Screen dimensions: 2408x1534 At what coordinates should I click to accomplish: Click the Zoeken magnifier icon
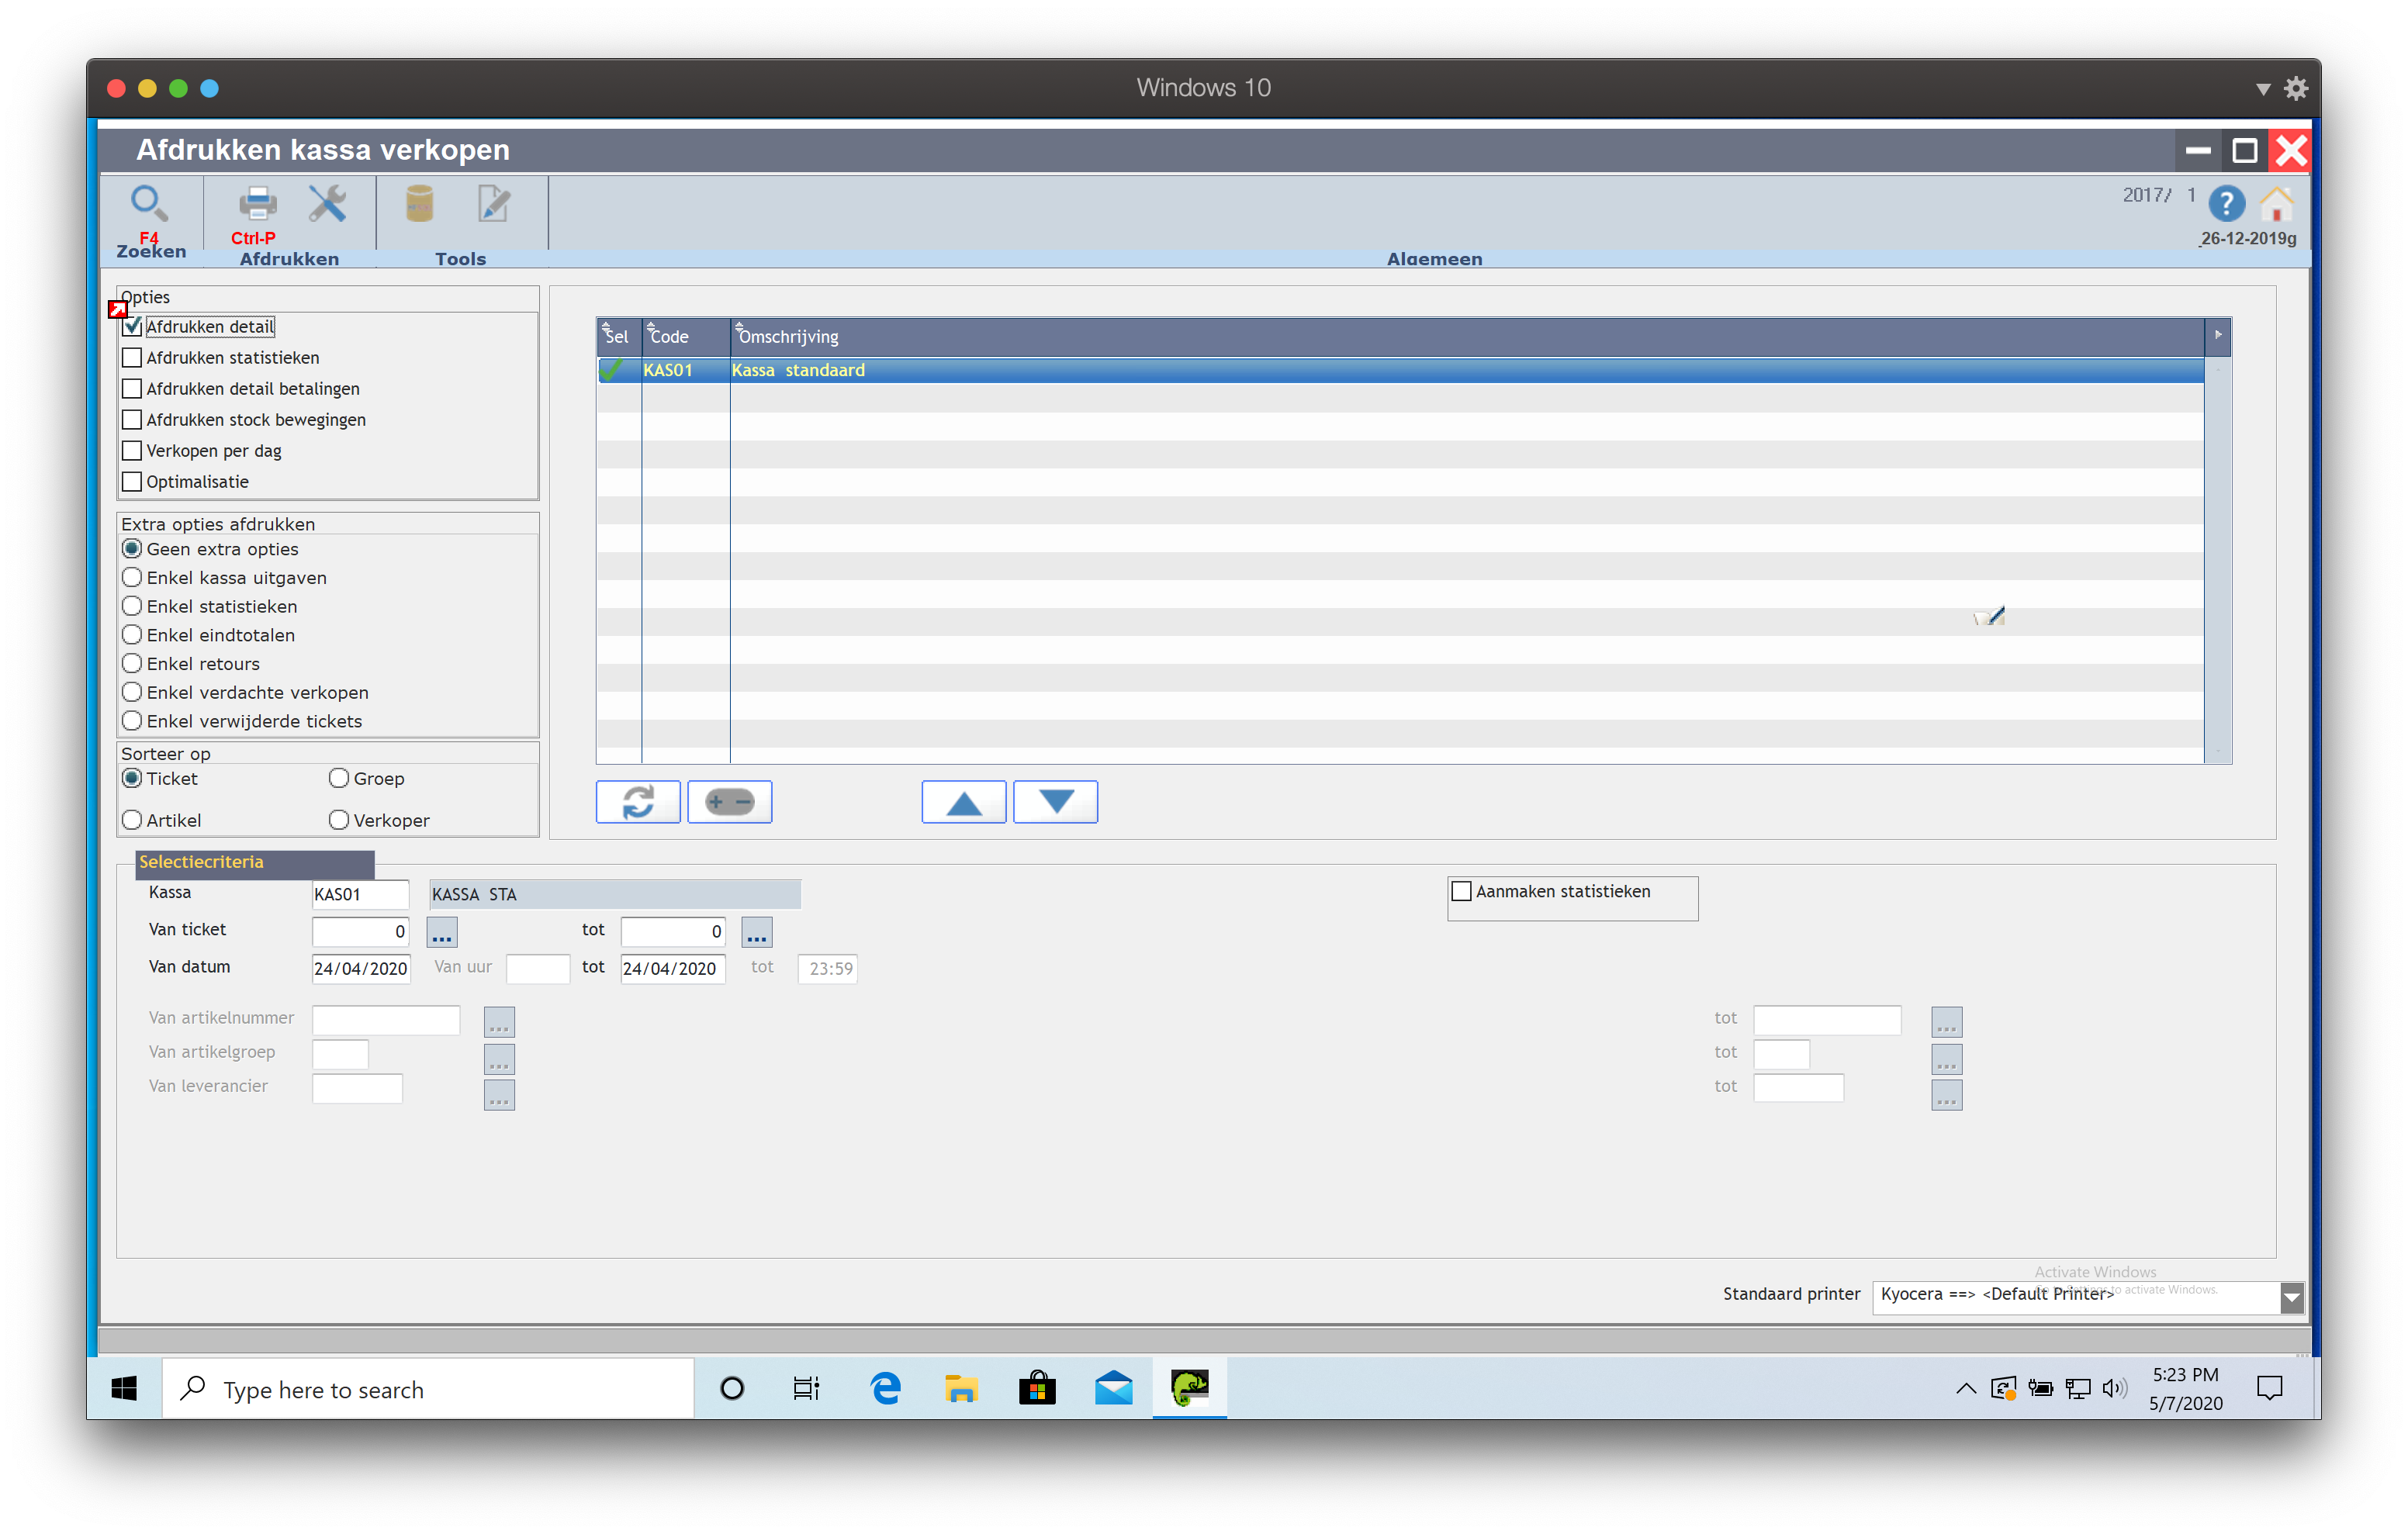148,204
